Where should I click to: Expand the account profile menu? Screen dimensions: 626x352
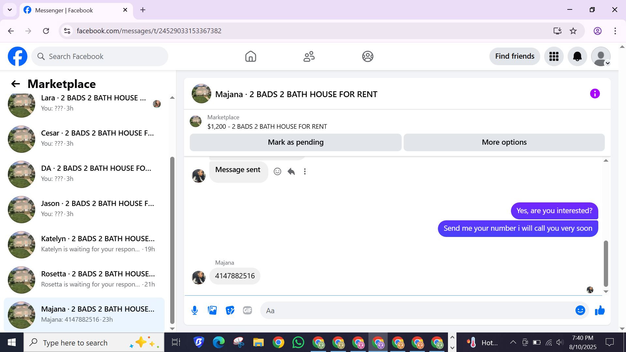tap(601, 56)
